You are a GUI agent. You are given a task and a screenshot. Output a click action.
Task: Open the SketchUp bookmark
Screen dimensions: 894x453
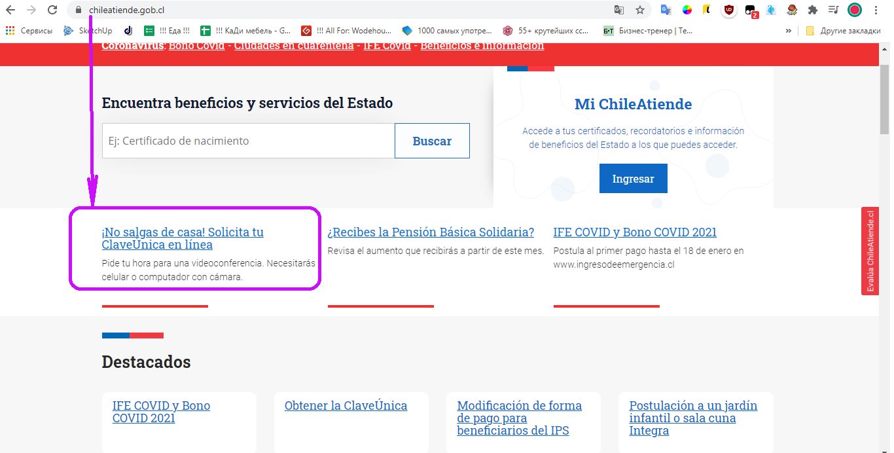click(x=88, y=31)
